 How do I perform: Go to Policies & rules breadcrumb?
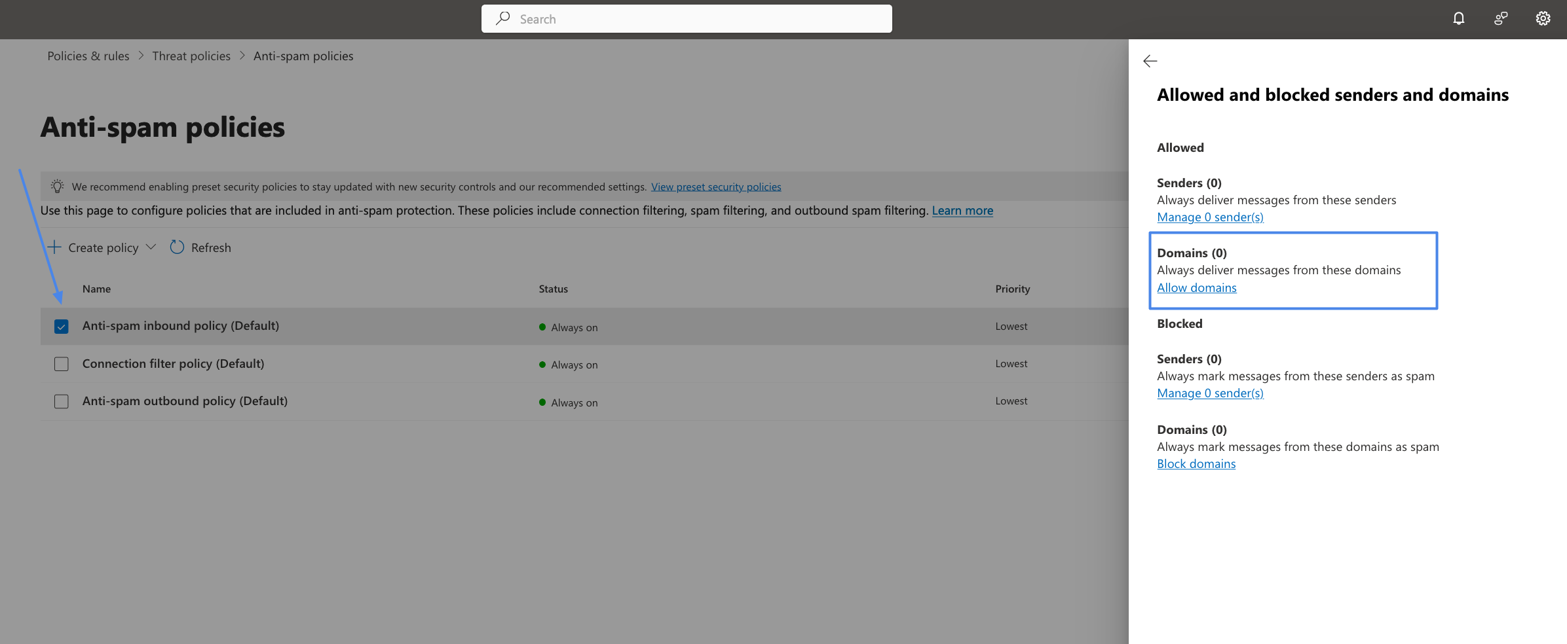pos(88,56)
